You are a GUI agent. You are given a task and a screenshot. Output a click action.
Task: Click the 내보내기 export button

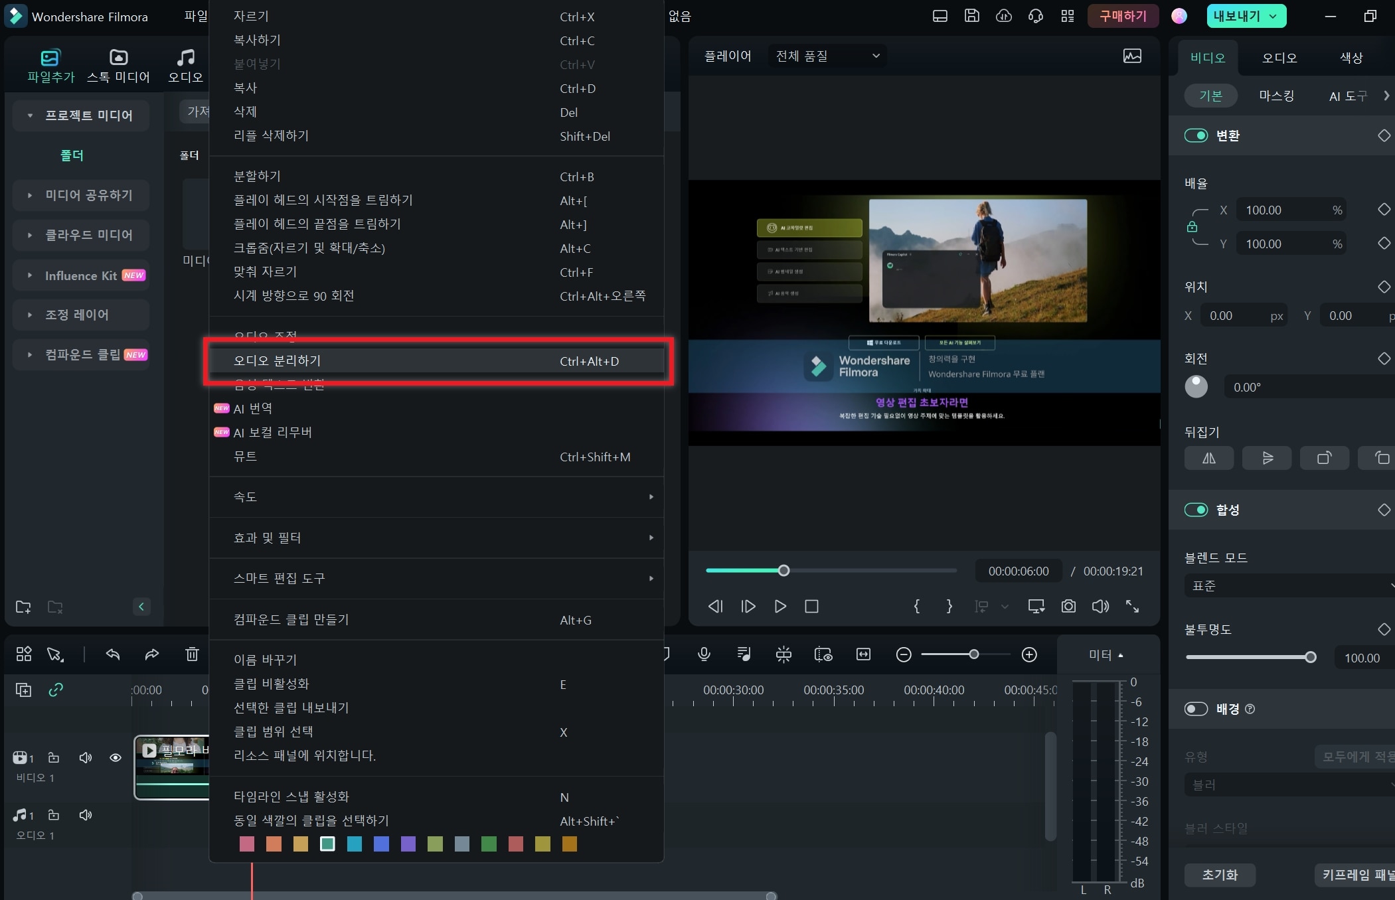pos(1246,16)
